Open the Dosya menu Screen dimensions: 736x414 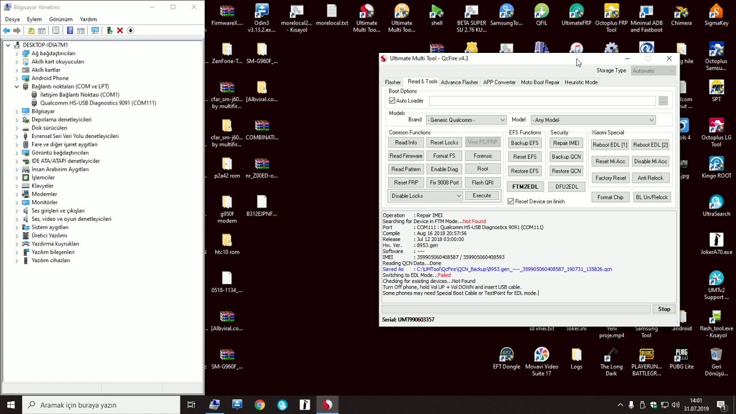point(12,19)
